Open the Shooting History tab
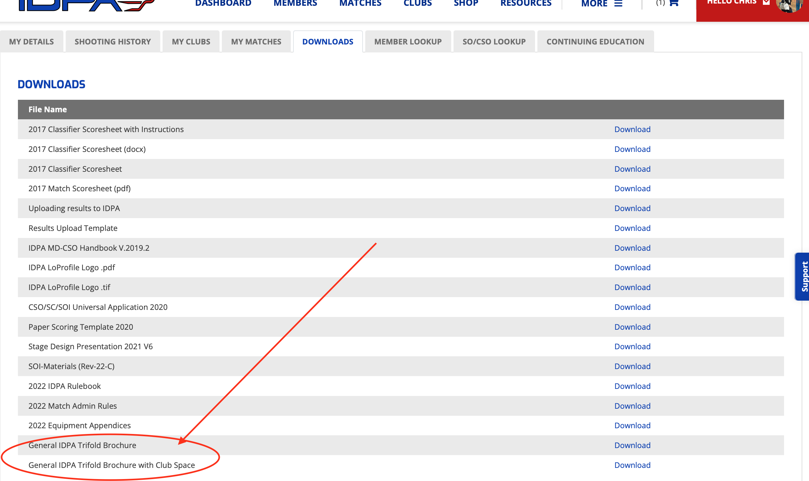The width and height of the screenshot is (809, 481). (x=113, y=42)
